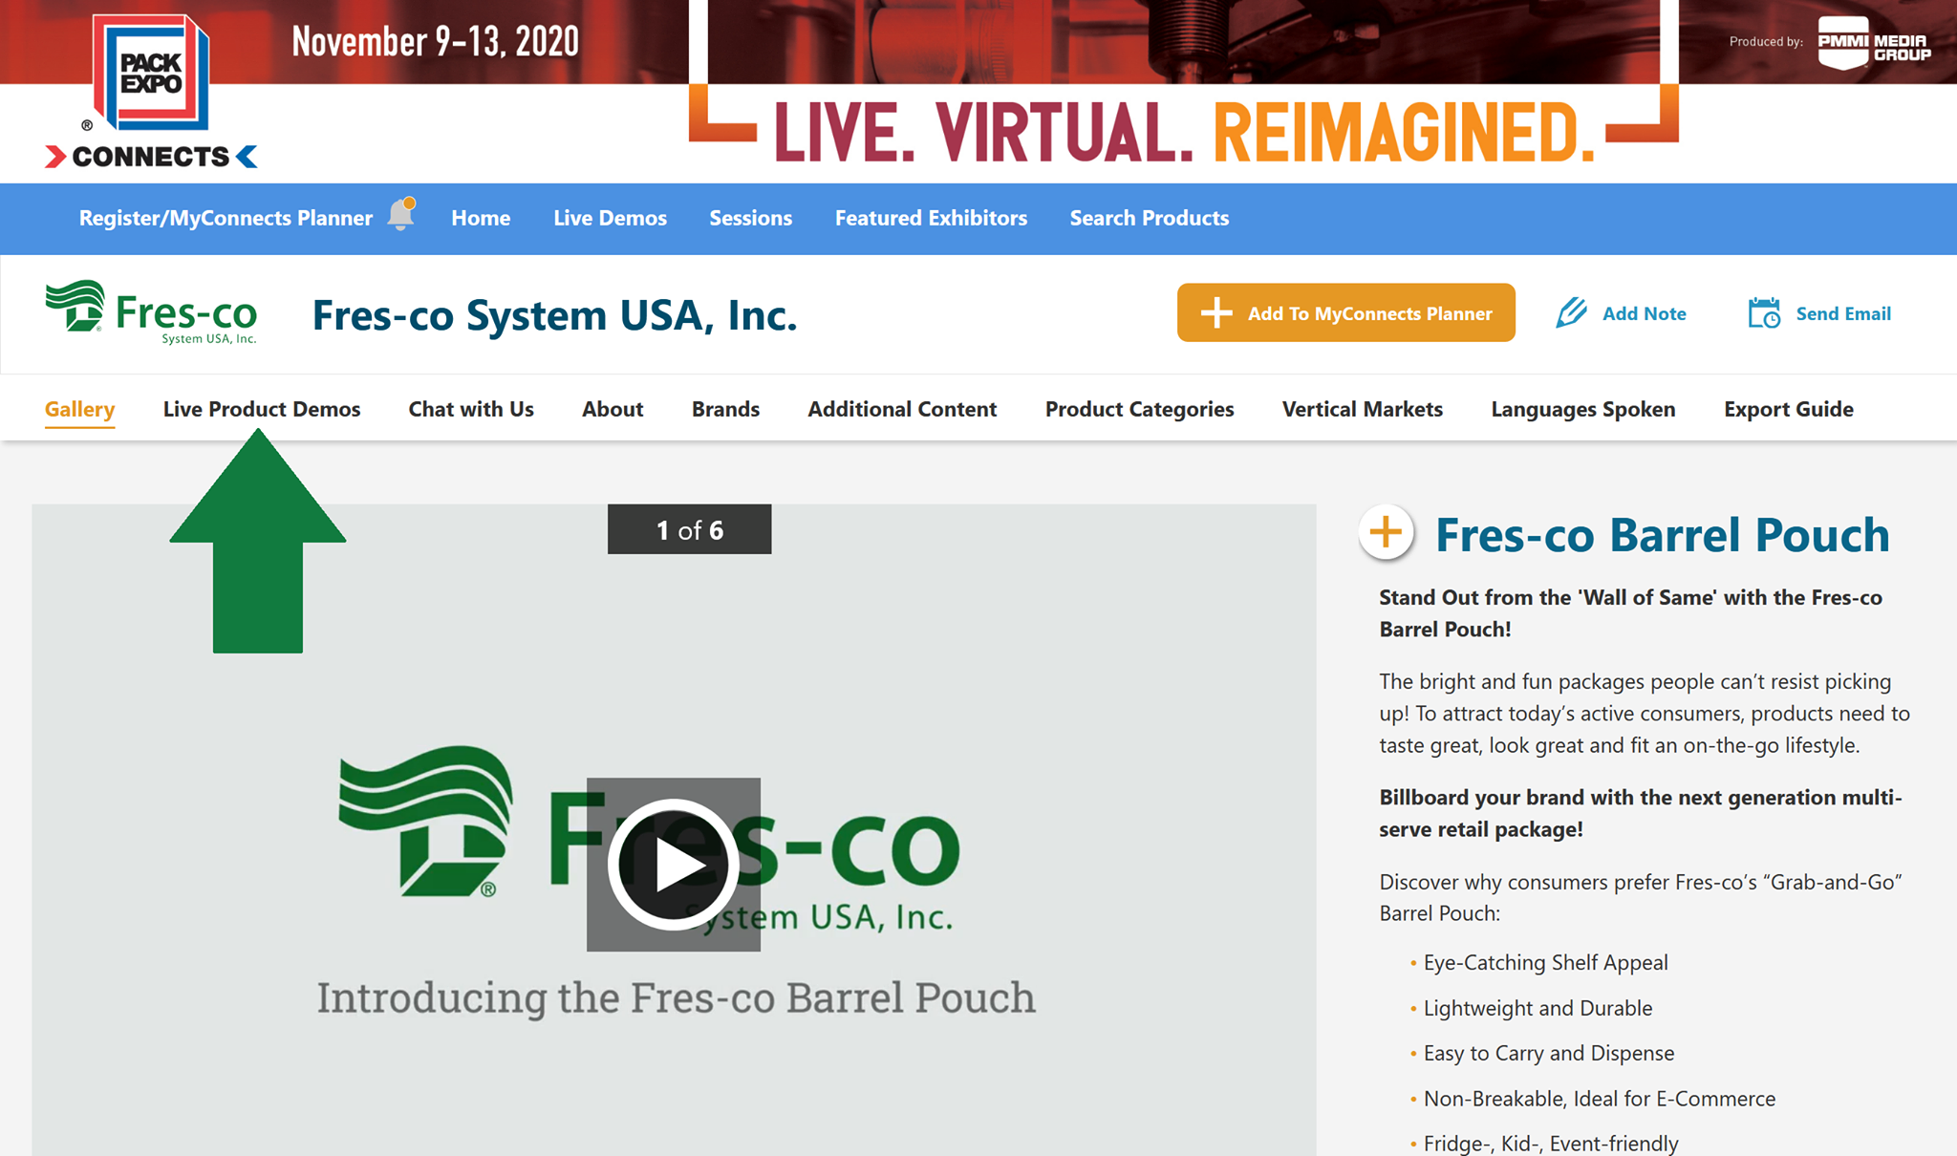Screen dimensions: 1957x1156
Task: Click the 'Stand Out from the Wall of Same' heading
Action: click(x=1630, y=612)
